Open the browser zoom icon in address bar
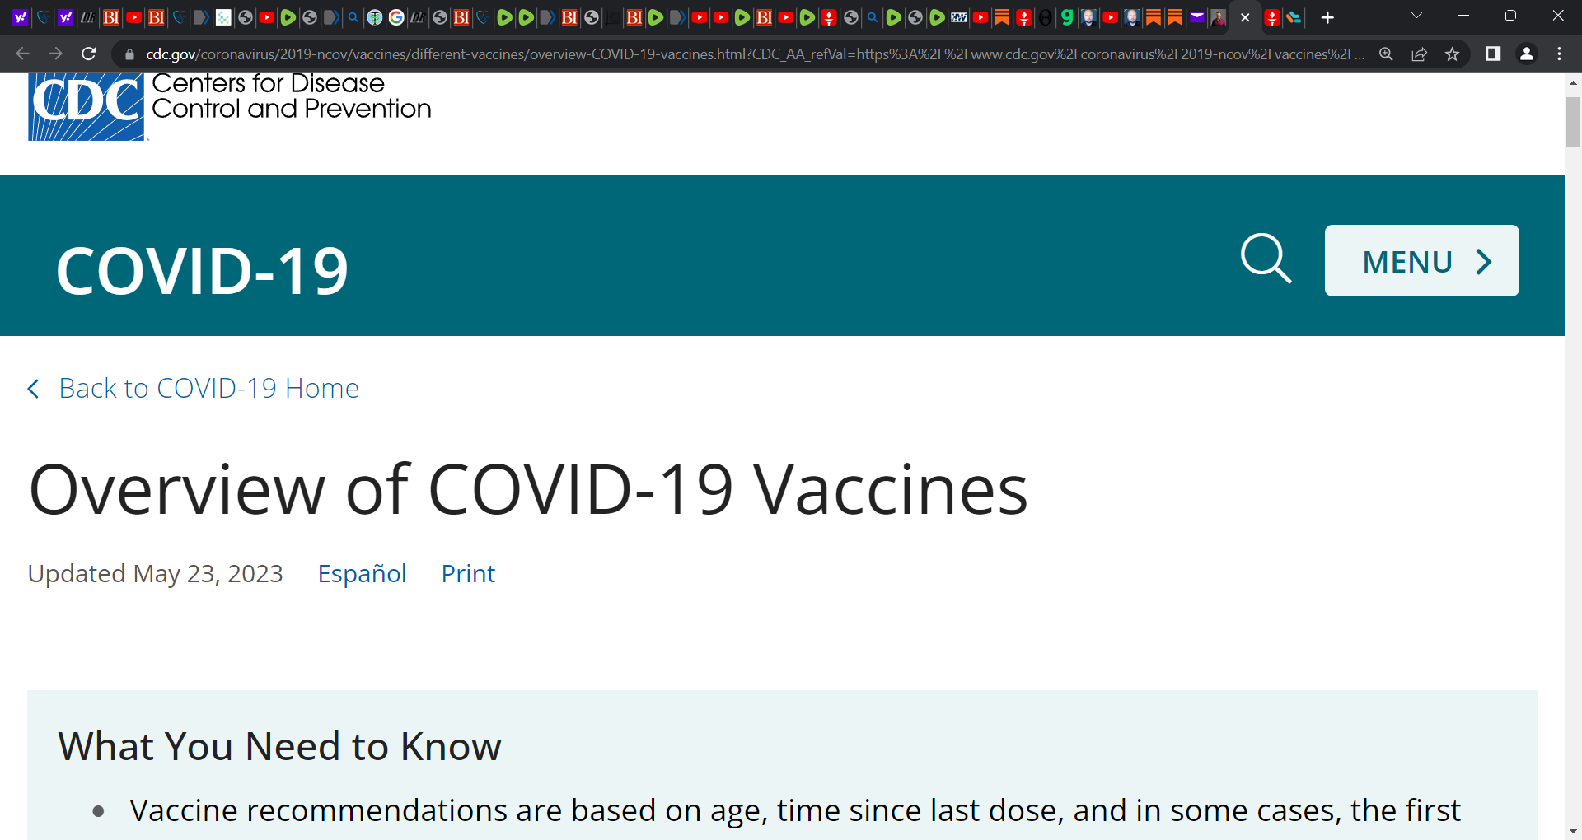The width and height of the screenshot is (1582, 840). tap(1386, 54)
